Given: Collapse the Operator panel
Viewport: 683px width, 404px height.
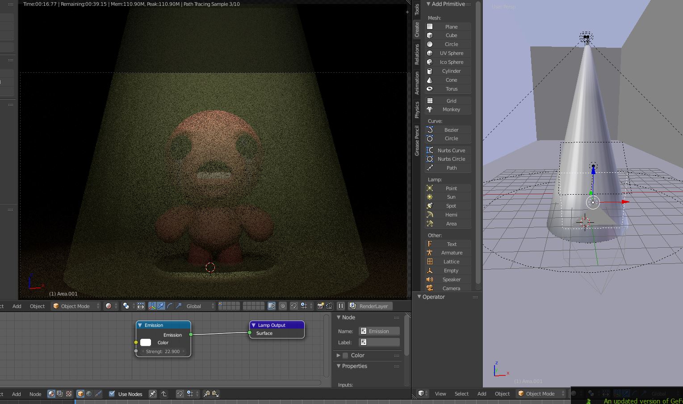Looking at the screenshot, I should (x=419, y=296).
